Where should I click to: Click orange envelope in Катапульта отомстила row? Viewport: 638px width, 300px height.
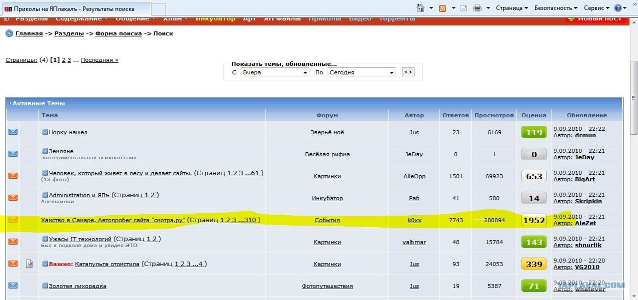pos(13,264)
